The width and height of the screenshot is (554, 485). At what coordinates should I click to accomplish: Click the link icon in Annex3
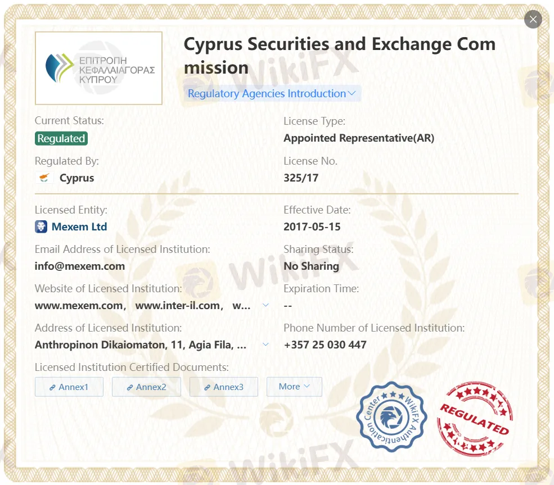[x=207, y=387]
